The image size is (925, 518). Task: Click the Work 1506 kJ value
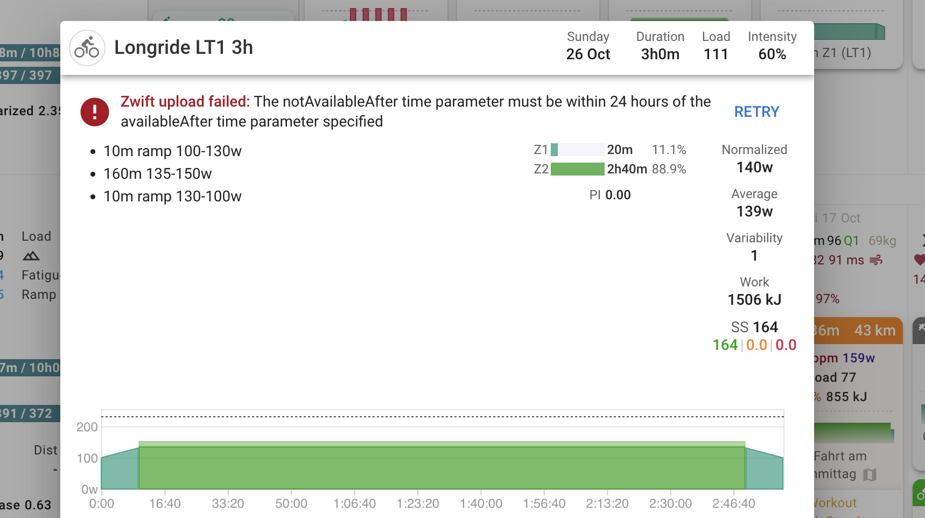pyautogui.click(x=754, y=300)
